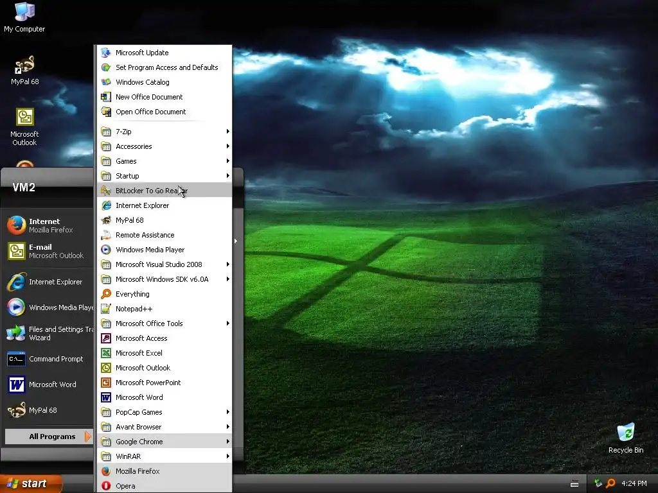Click New Office Document
The width and height of the screenshot is (658, 493).
[x=164, y=97]
